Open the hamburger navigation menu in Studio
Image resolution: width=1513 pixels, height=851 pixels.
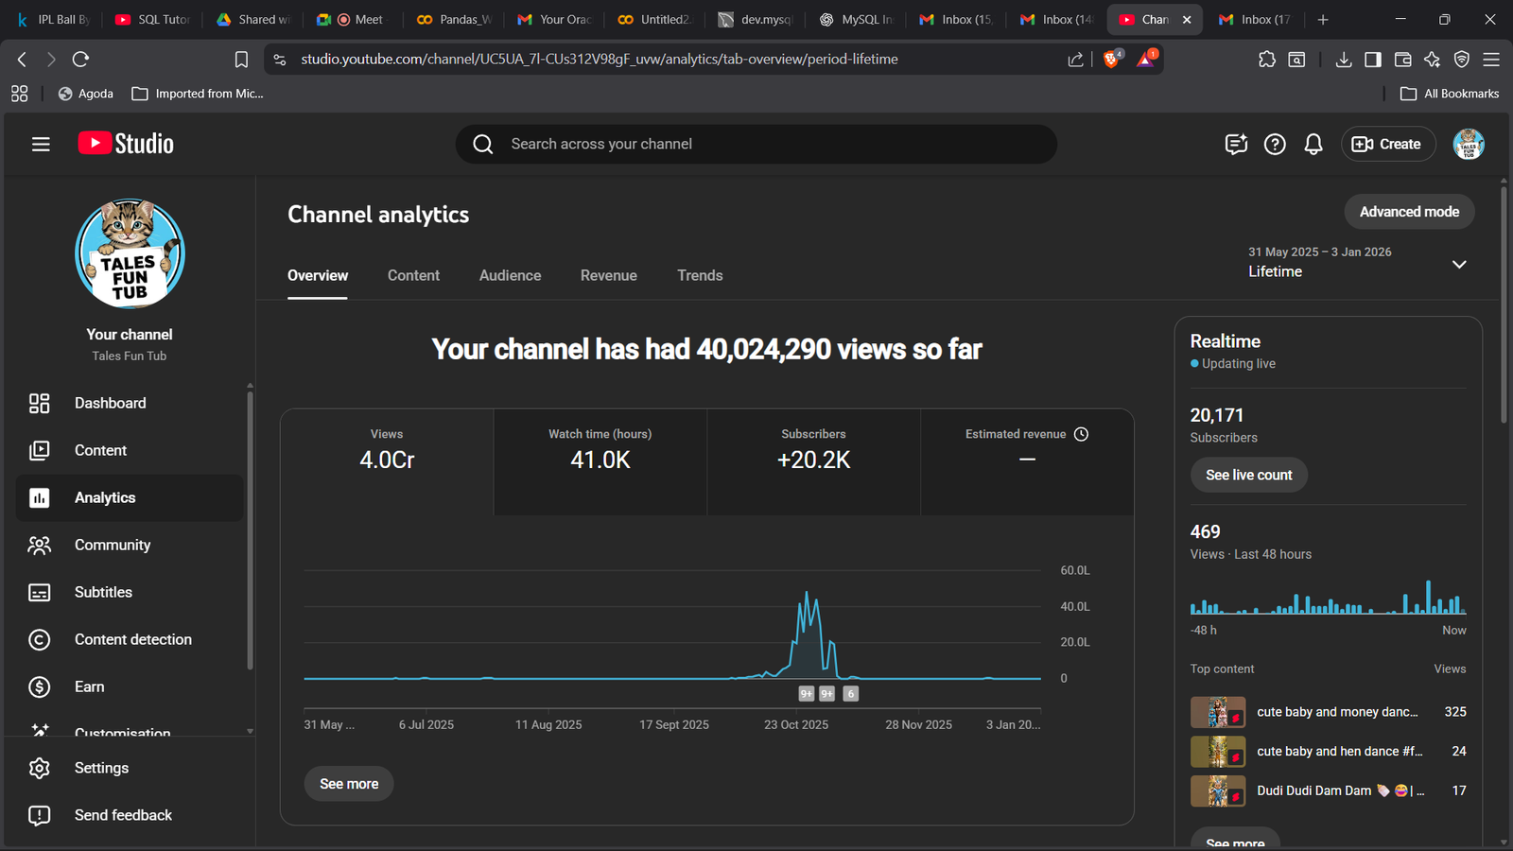pyautogui.click(x=41, y=144)
